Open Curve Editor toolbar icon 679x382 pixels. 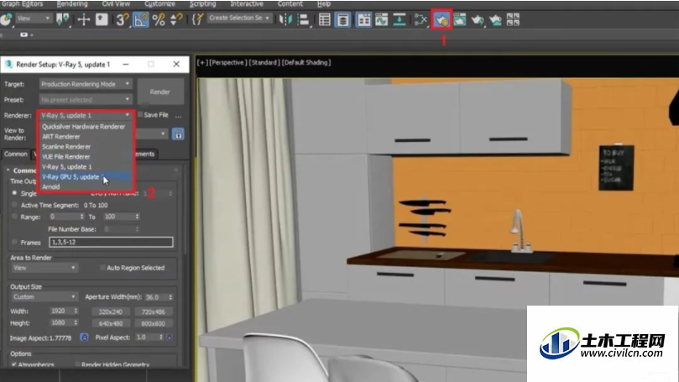[382, 19]
